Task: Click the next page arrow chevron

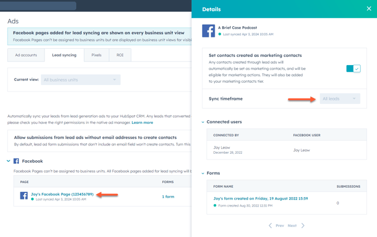Action: pyautogui.click(x=303, y=226)
